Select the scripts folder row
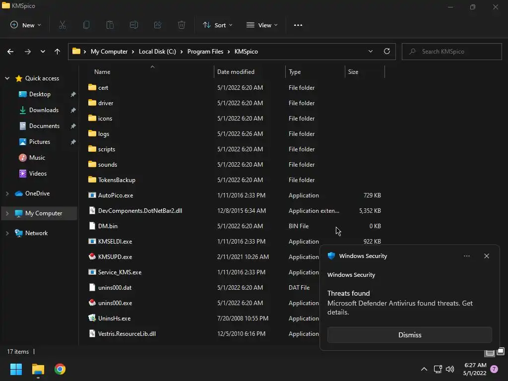This screenshot has height=381, width=508. 235,149
